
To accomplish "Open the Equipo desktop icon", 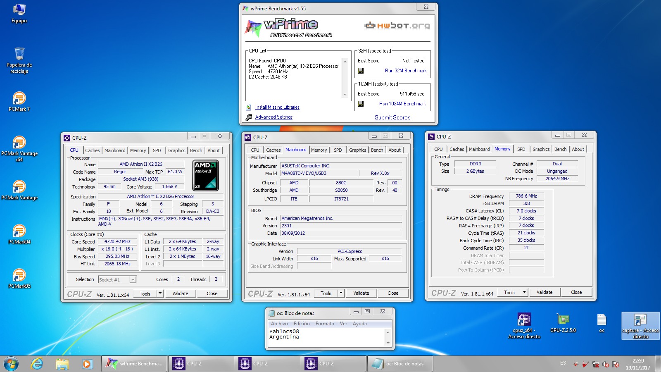I will pyautogui.click(x=19, y=13).
